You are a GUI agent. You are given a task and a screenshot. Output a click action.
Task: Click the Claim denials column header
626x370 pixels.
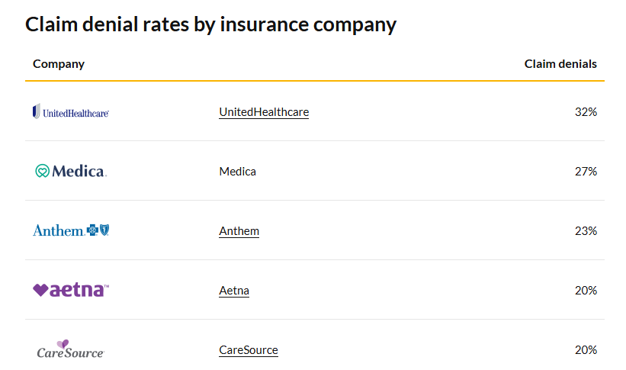(x=560, y=64)
